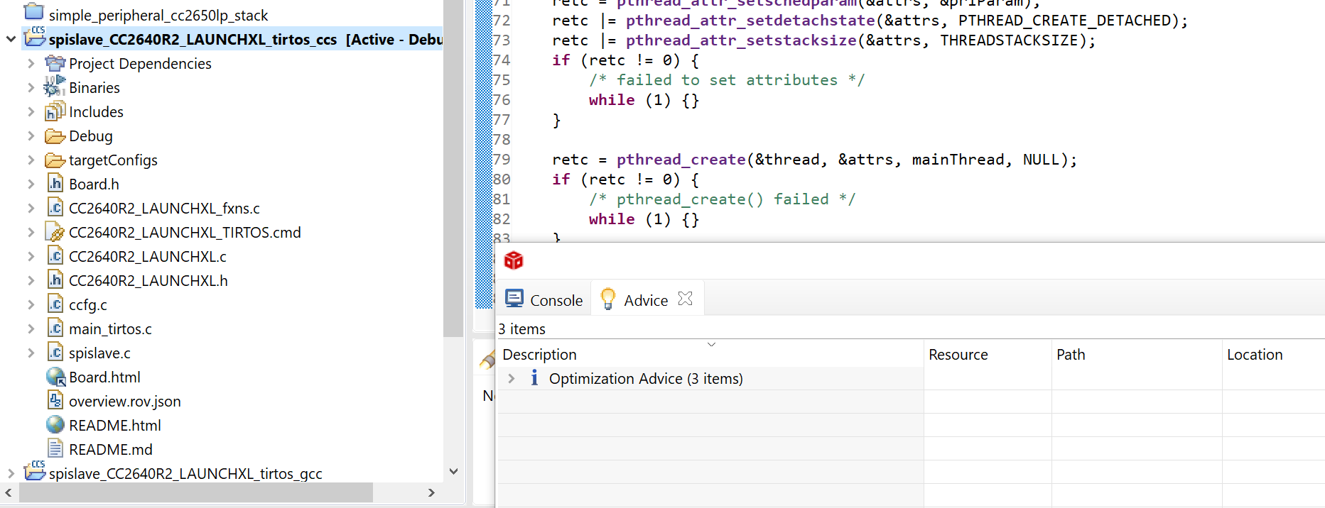Screen dimensions: 1325x508
Task: Click the spislave tirtos_gcc project icon
Action: pos(35,470)
